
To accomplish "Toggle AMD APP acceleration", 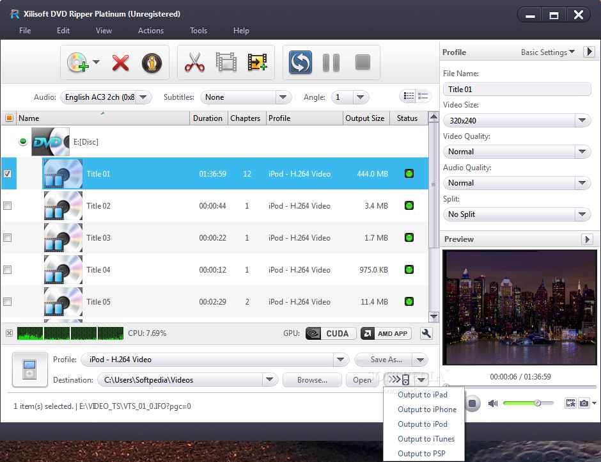I will (x=386, y=333).
